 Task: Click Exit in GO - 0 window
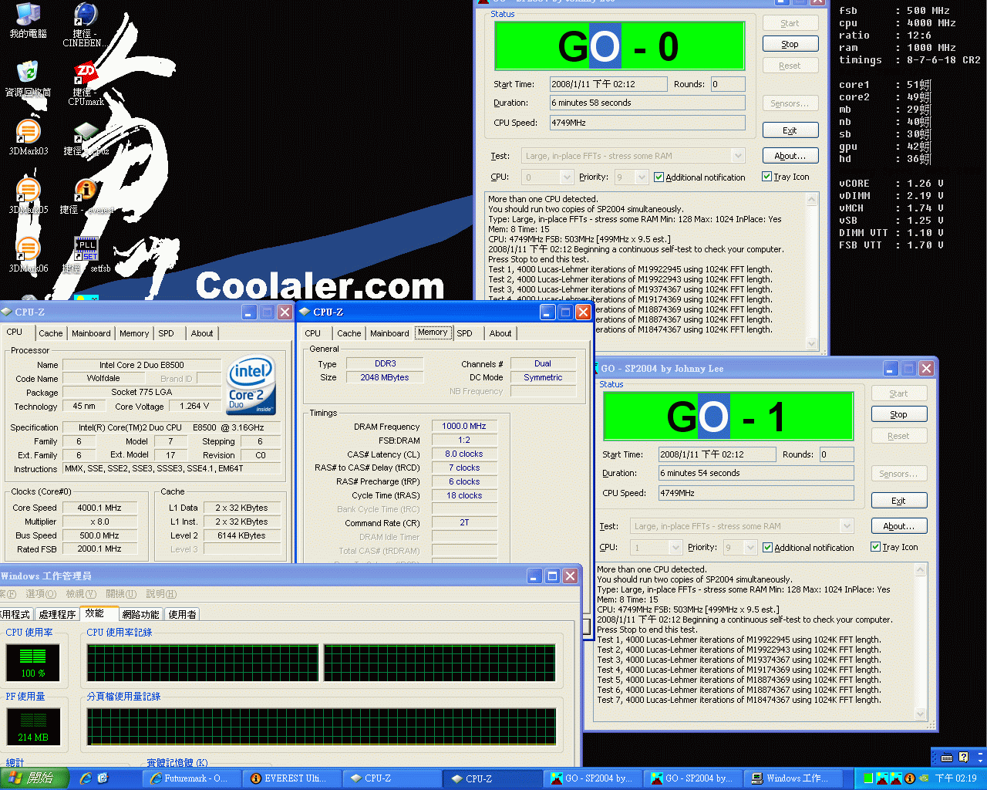pos(790,130)
